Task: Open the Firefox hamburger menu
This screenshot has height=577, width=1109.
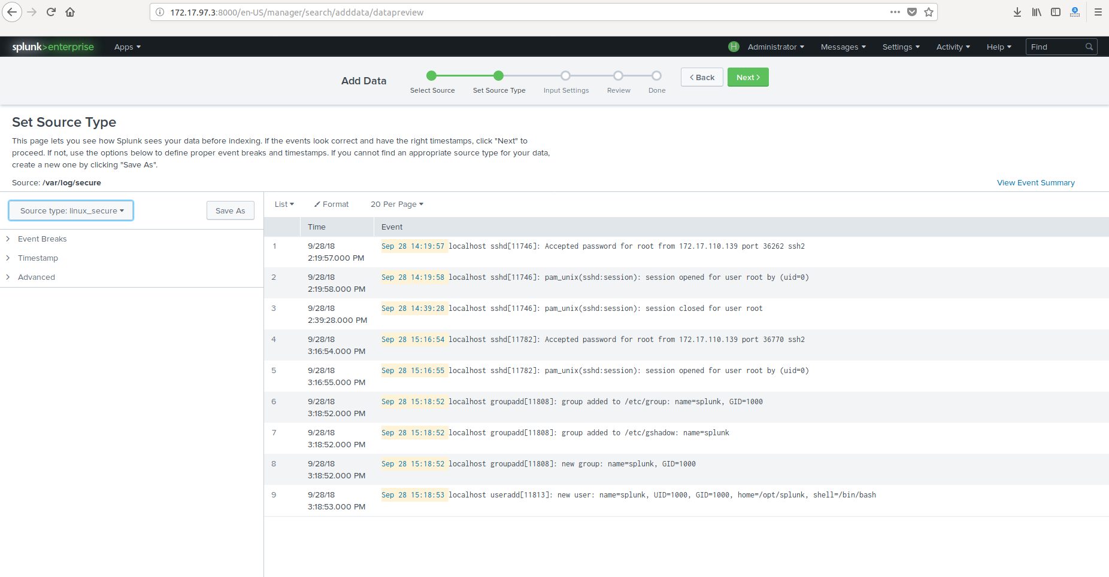Action: (x=1098, y=12)
